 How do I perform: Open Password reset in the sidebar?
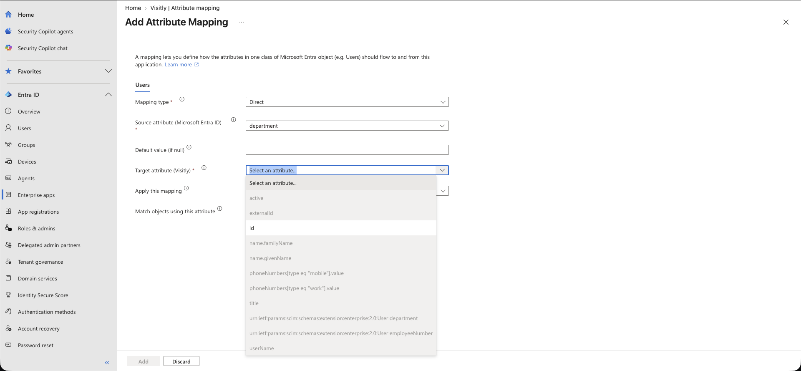point(35,345)
